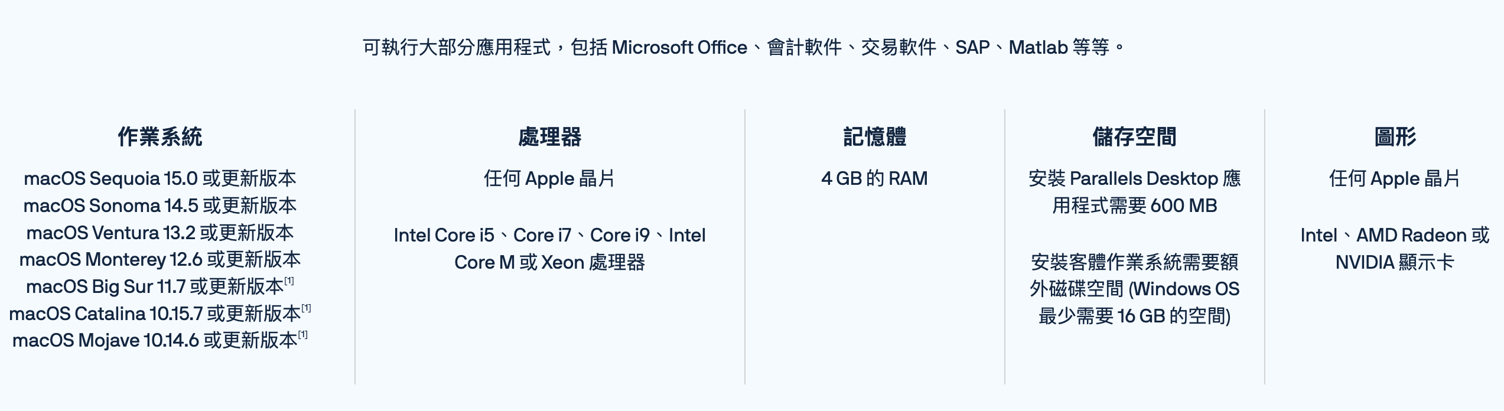Click the 記憶體 column heading
Screen dimensions: 1504x411
pos(874,137)
